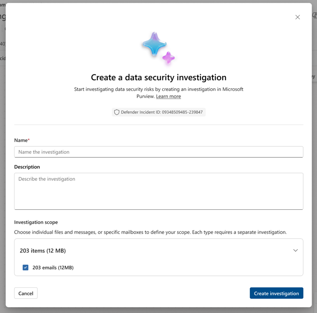
Task: Click the large blue sparkle icon
Action: [x=154, y=44]
